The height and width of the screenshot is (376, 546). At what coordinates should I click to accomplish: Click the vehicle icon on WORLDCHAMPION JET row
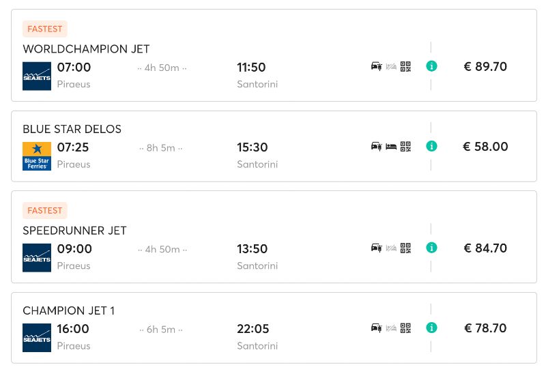click(377, 66)
